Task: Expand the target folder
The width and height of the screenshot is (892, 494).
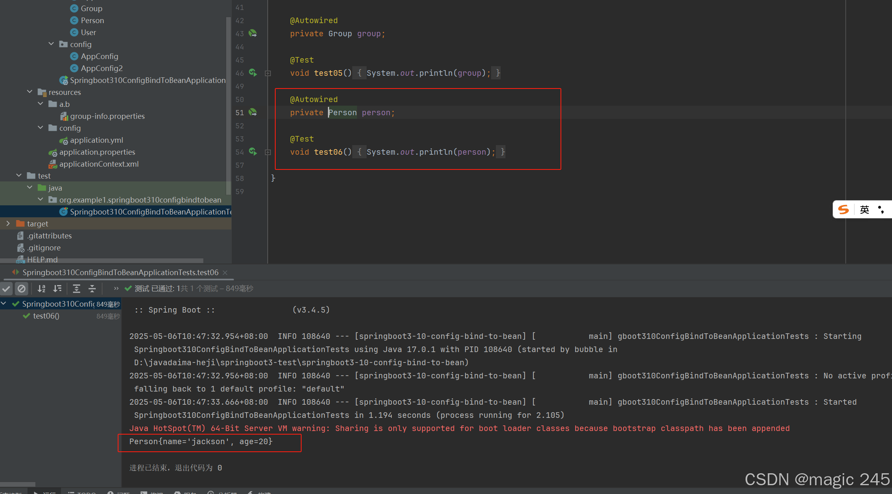Action: (8, 223)
